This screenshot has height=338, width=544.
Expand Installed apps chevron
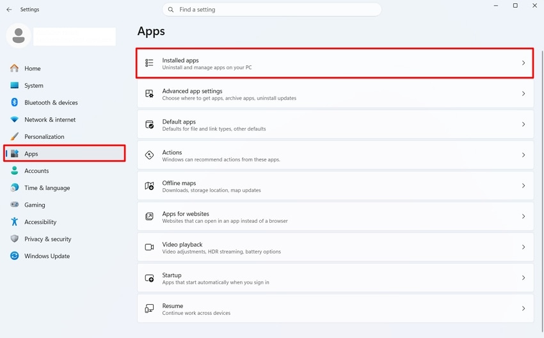coord(523,63)
